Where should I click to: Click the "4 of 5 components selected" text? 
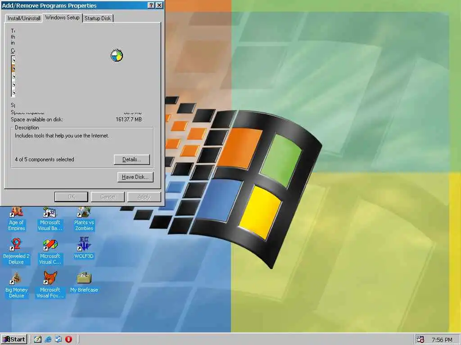click(x=45, y=159)
